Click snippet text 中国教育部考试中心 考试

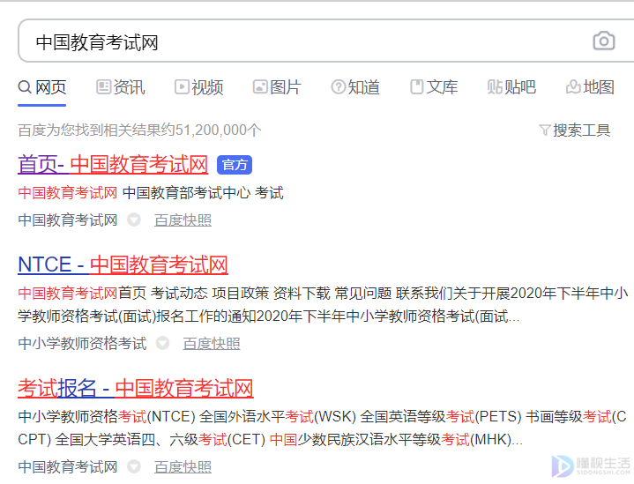tap(203, 193)
